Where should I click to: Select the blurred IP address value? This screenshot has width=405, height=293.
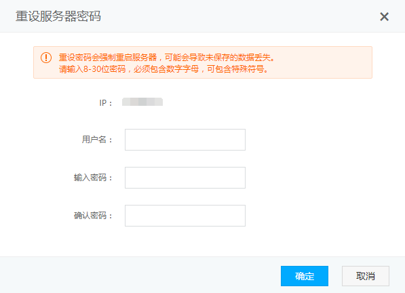click(x=142, y=102)
